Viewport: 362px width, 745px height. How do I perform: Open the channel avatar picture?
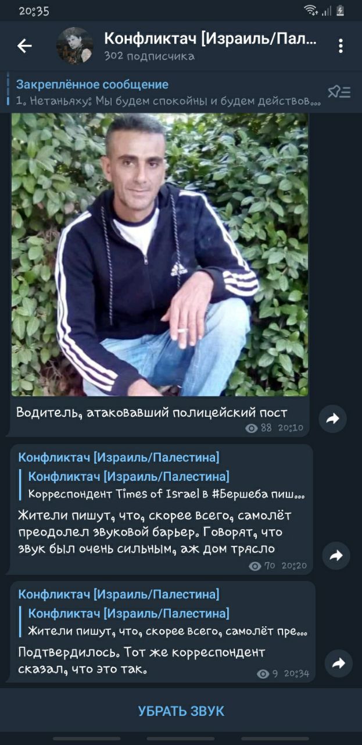tap(75, 45)
